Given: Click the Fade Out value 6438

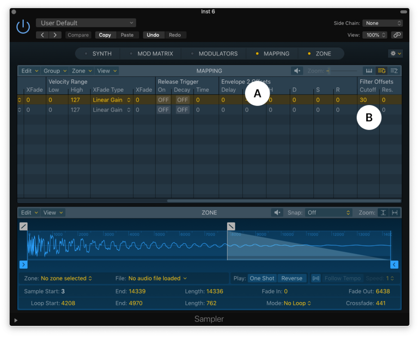Looking at the screenshot, I should (383, 291).
